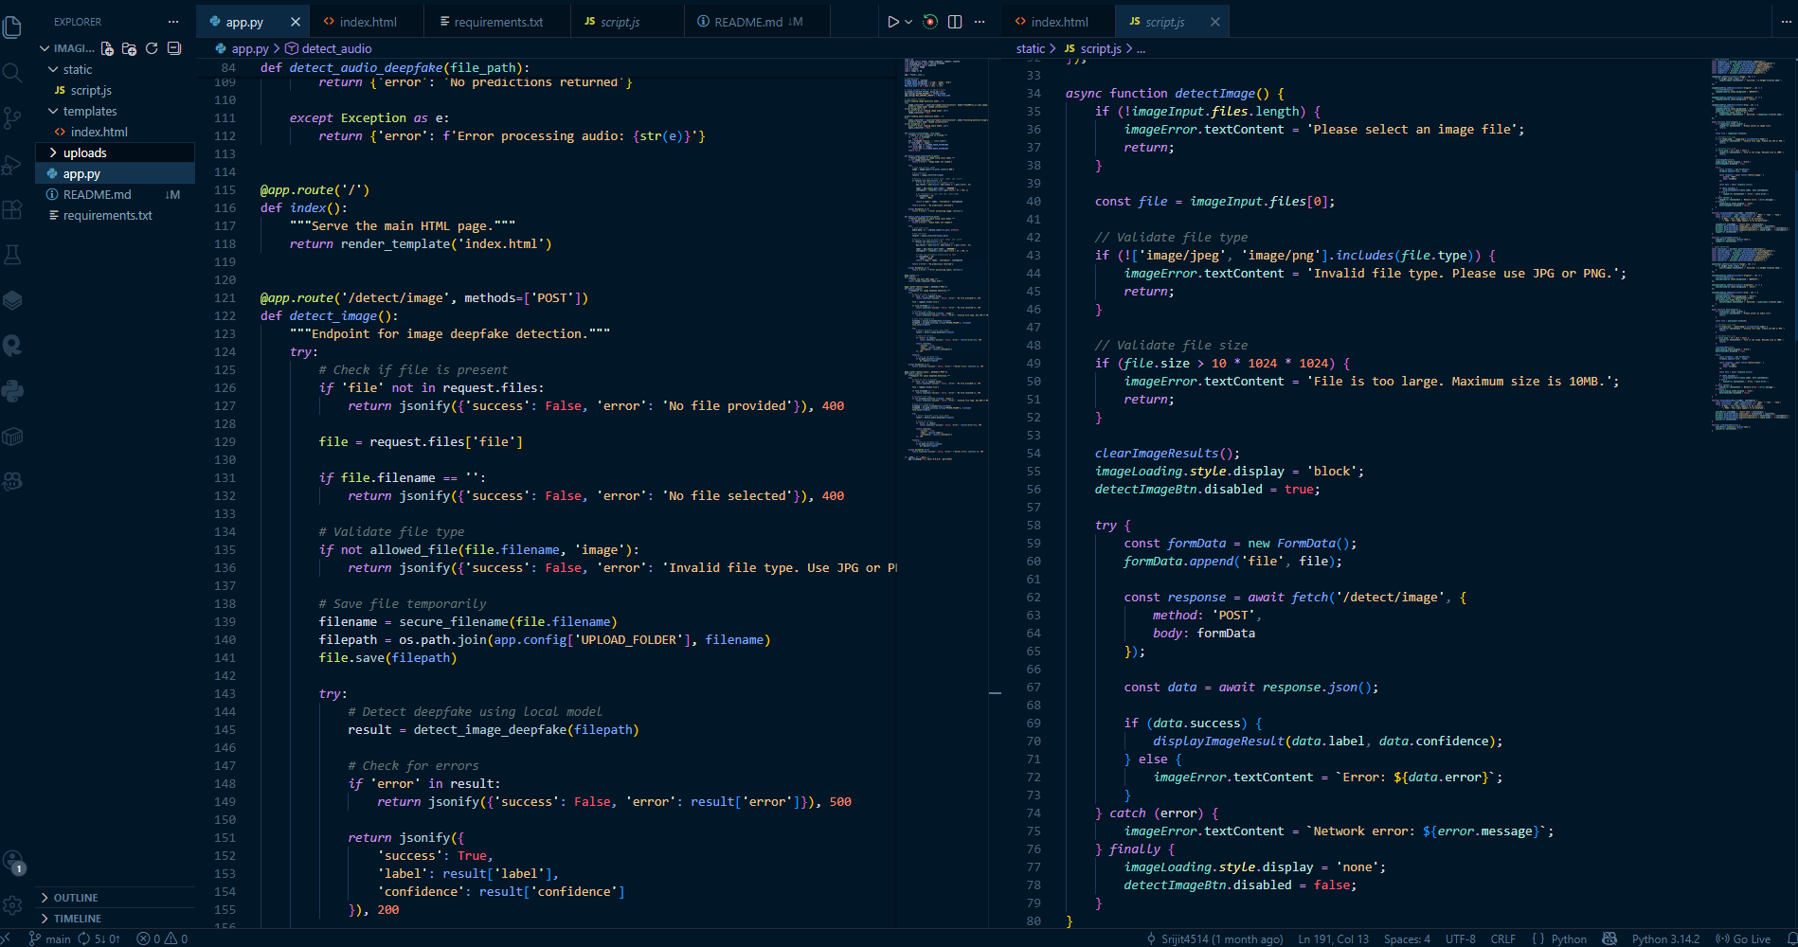The image size is (1798, 947).
Task: Switch to the README.md tab
Action: click(x=747, y=22)
